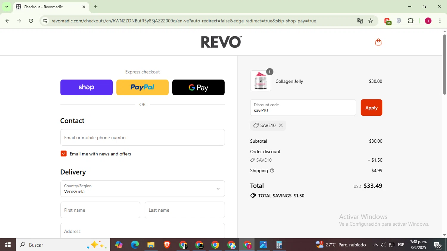Go forward in the browser
447x251 pixels.
coord(19,21)
